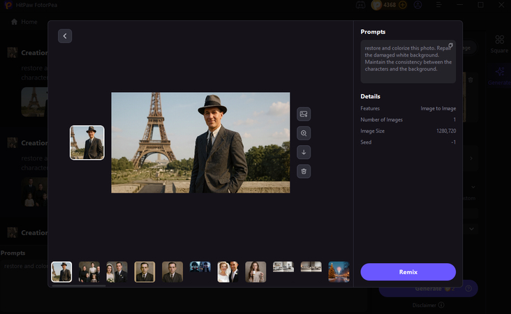Select the colorized wedding couple thumbnail
The width and height of the screenshot is (511, 314).
click(x=228, y=272)
